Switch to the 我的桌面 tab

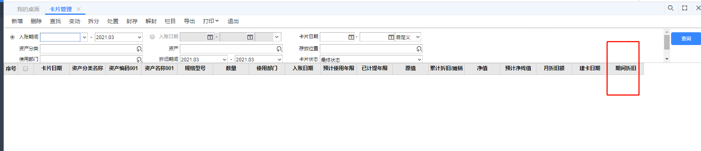pos(28,9)
